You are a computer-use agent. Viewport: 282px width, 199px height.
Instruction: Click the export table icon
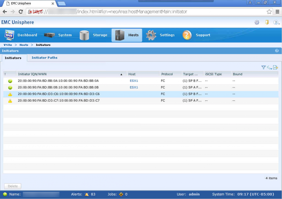275,67
